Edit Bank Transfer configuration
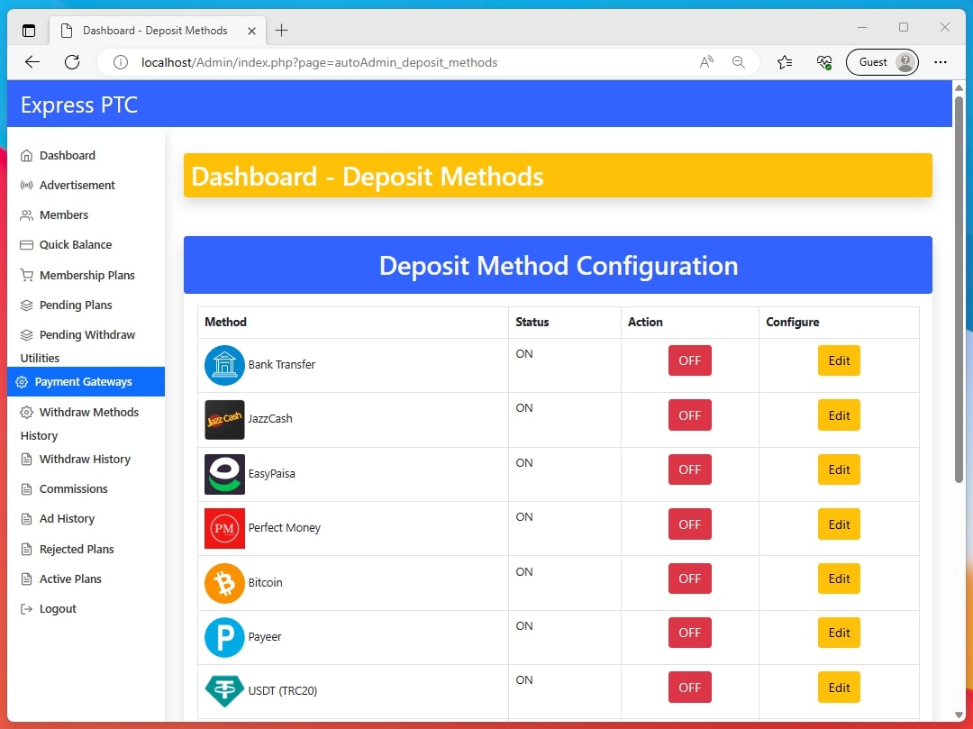973x729 pixels. point(839,360)
